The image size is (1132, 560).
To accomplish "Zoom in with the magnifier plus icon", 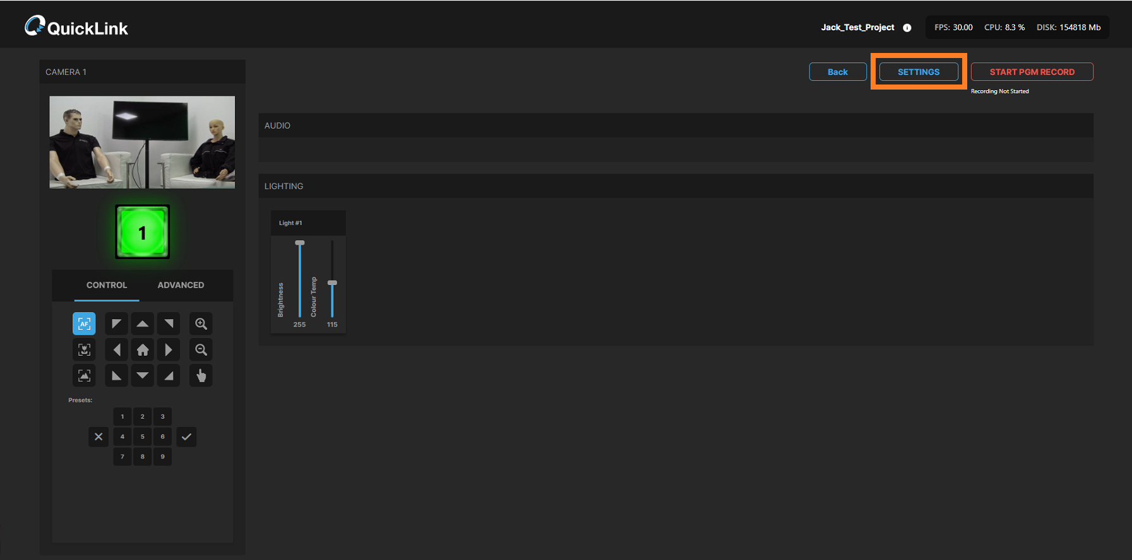I will point(201,324).
